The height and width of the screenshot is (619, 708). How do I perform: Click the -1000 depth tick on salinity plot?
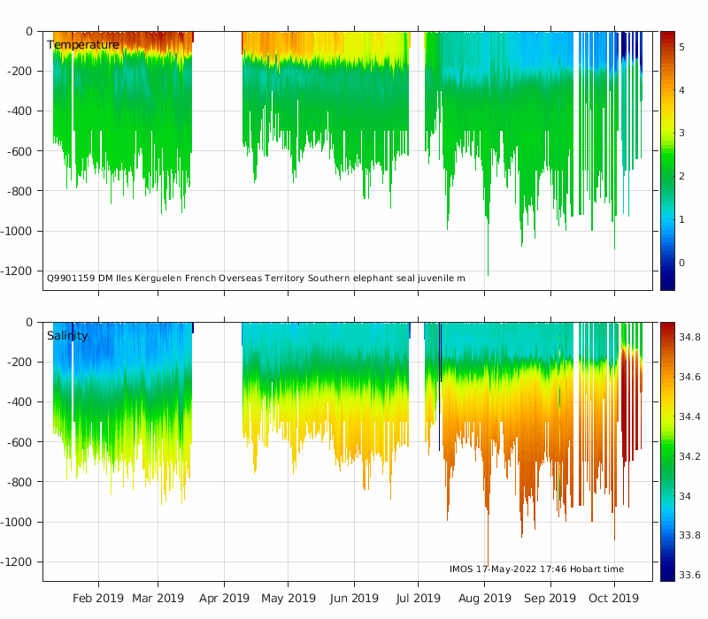pos(16,522)
